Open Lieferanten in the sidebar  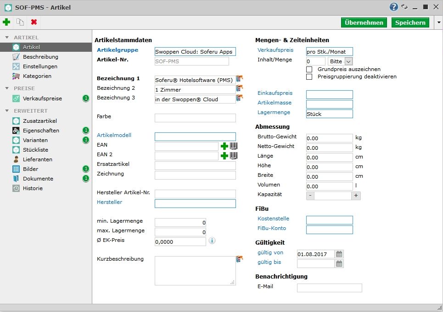[x=46, y=159]
